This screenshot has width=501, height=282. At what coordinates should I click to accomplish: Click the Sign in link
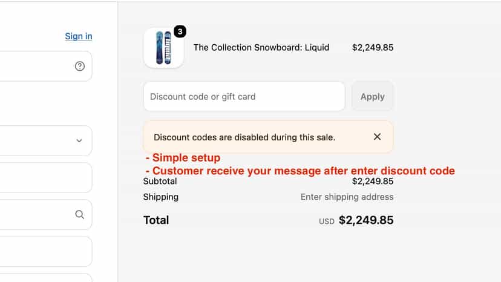click(79, 36)
